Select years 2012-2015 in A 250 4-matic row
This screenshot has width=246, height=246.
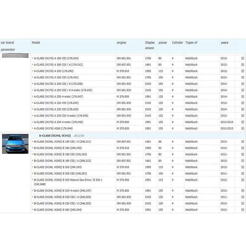(227, 122)
